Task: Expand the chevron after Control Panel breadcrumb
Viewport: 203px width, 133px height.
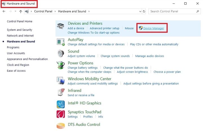Action: pos(56,12)
